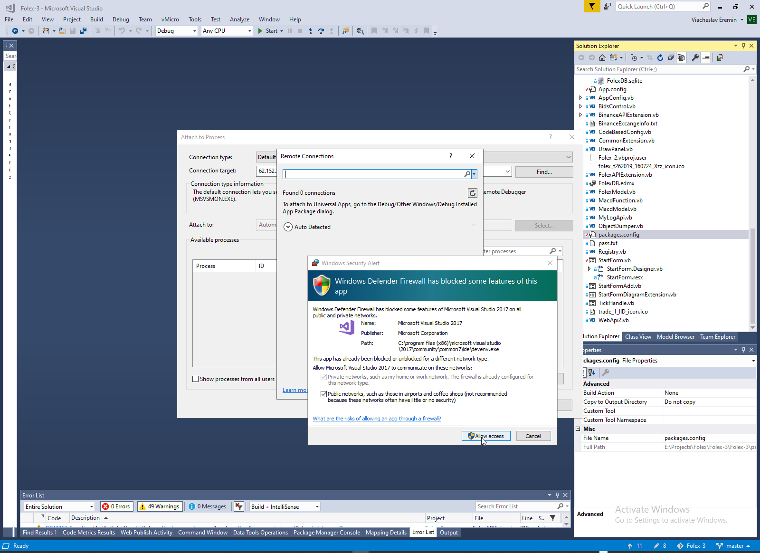
Task: Click the green Start debugging arrow
Action: pyautogui.click(x=260, y=31)
